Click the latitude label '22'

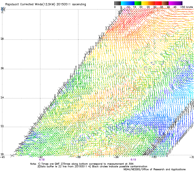tap(2, 126)
